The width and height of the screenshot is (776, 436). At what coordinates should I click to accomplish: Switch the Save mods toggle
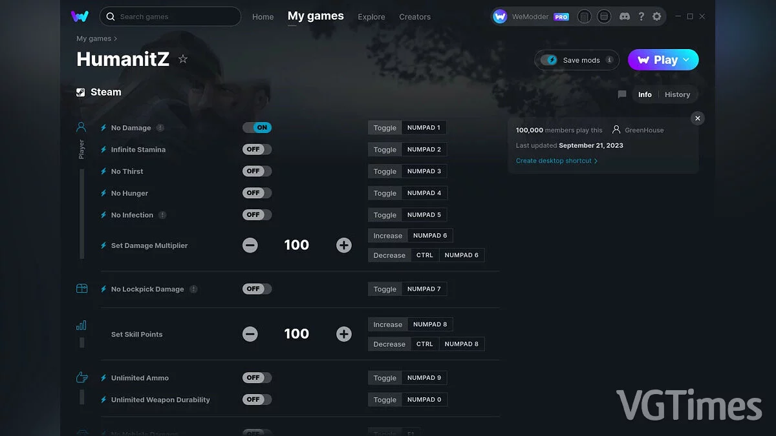549,60
